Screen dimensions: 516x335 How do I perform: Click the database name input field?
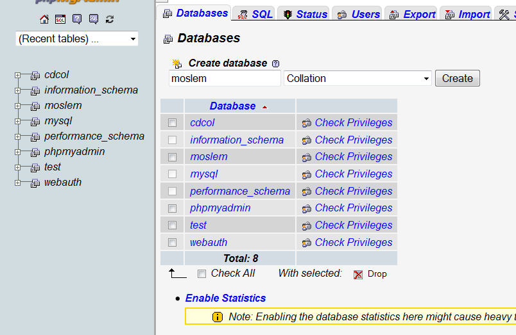tap(225, 79)
